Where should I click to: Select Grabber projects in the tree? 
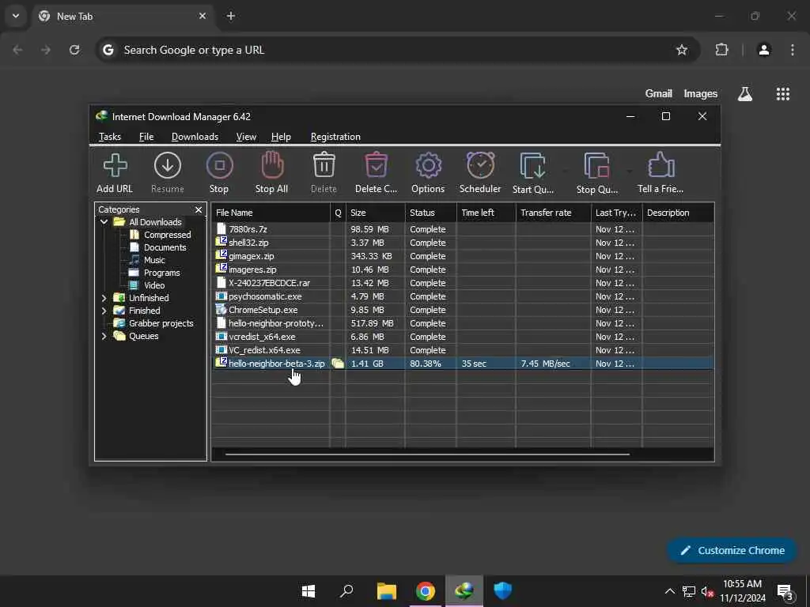161,323
